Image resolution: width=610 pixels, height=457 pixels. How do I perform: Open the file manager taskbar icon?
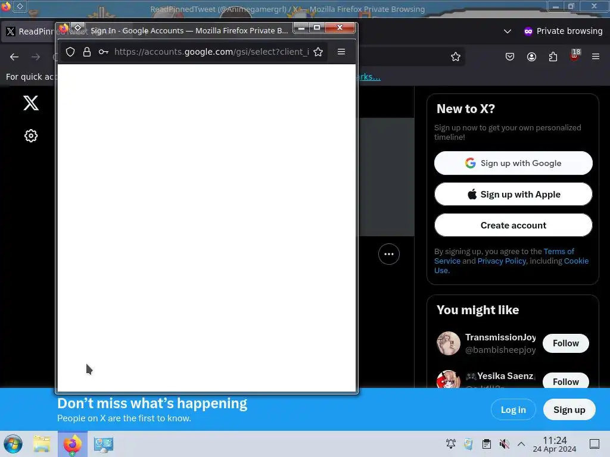42,444
